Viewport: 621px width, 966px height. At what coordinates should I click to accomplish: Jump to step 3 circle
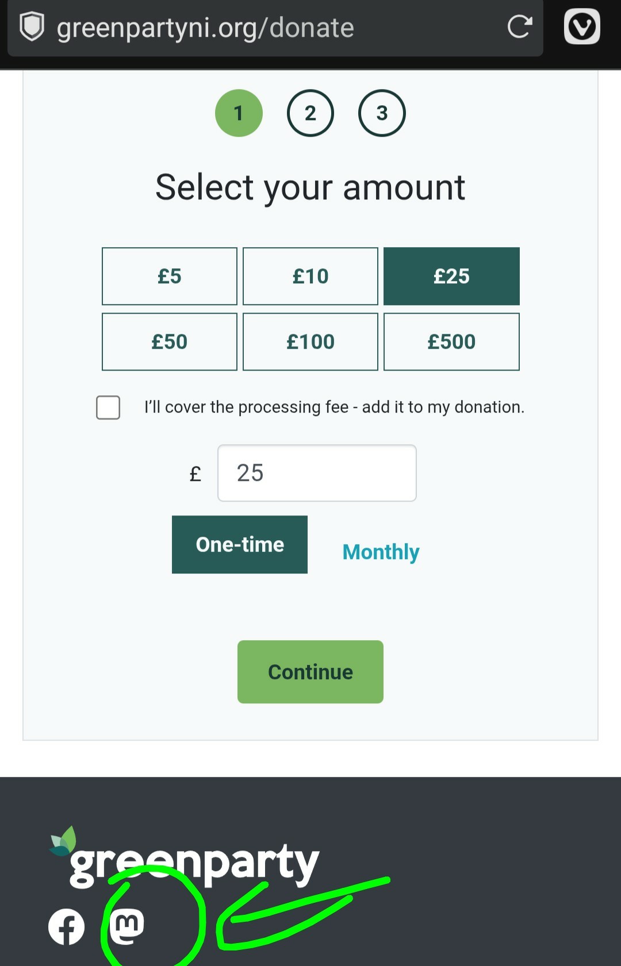(382, 113)
